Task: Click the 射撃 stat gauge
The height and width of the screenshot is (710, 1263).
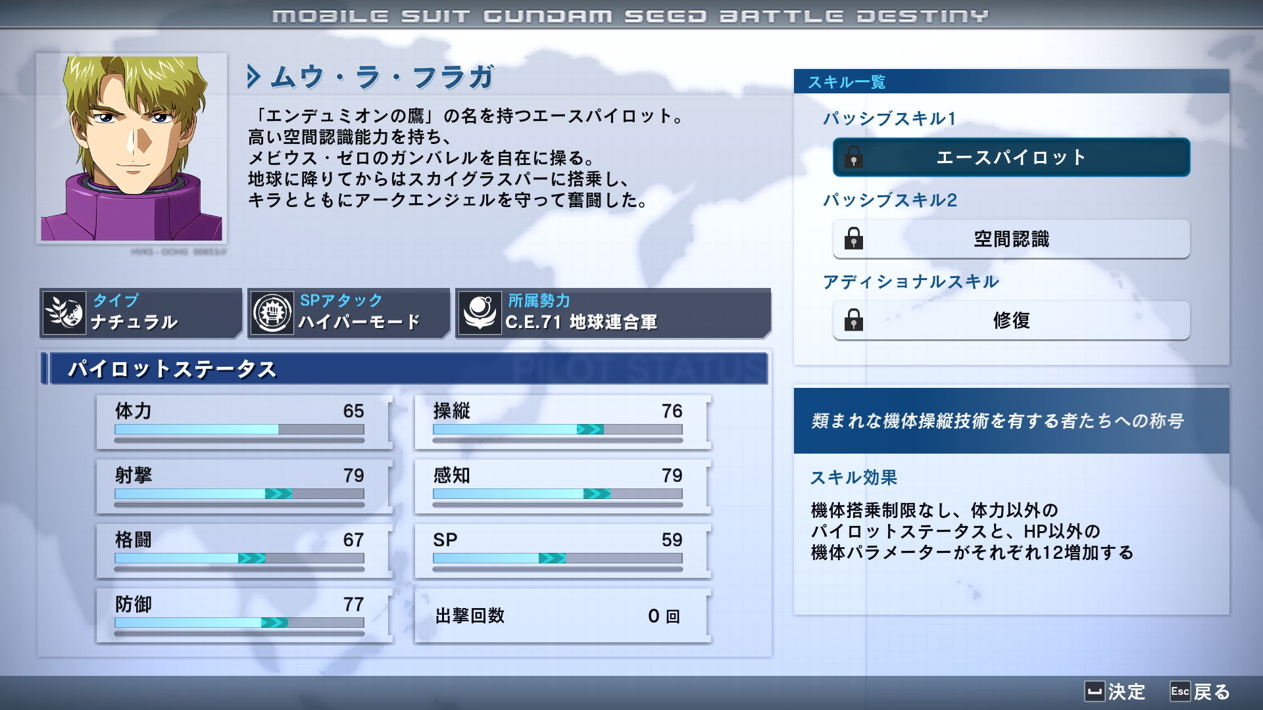Action: tap(239, 494)
